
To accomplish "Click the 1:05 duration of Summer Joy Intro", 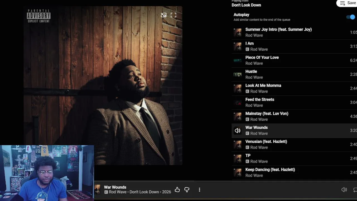I will [353, 32].
